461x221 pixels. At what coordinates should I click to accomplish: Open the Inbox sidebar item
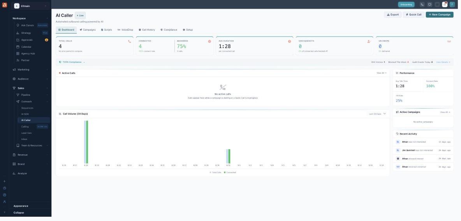[x=24, y=139]
